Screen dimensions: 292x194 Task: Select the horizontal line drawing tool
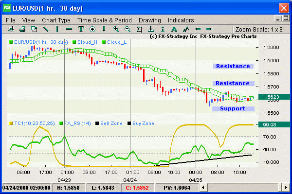[x=69, y=29]
